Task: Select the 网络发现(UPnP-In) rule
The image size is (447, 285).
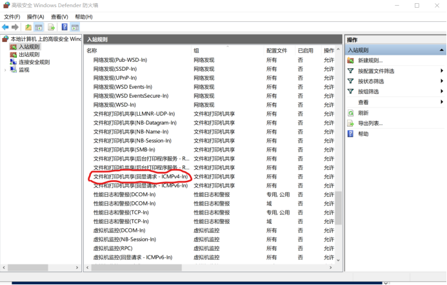Action: coord(115,78)
